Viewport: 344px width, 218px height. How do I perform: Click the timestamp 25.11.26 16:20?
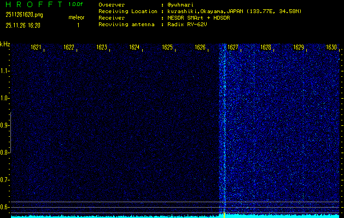[23, 26]
